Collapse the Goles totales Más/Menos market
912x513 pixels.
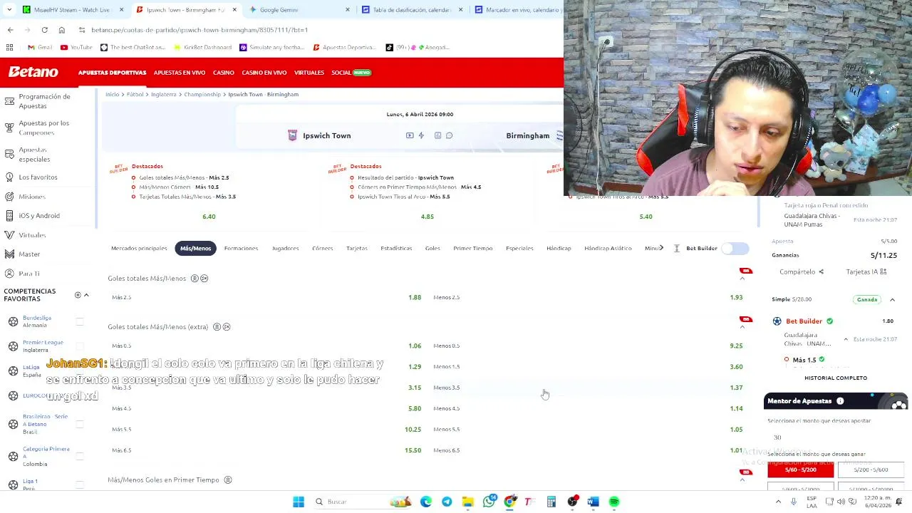[x=742, y=279]
